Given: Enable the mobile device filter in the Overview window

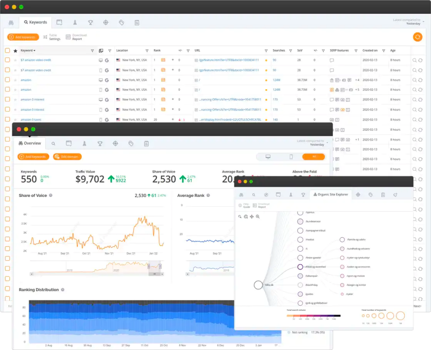Looking at the screenshot, I should (291, 156).
